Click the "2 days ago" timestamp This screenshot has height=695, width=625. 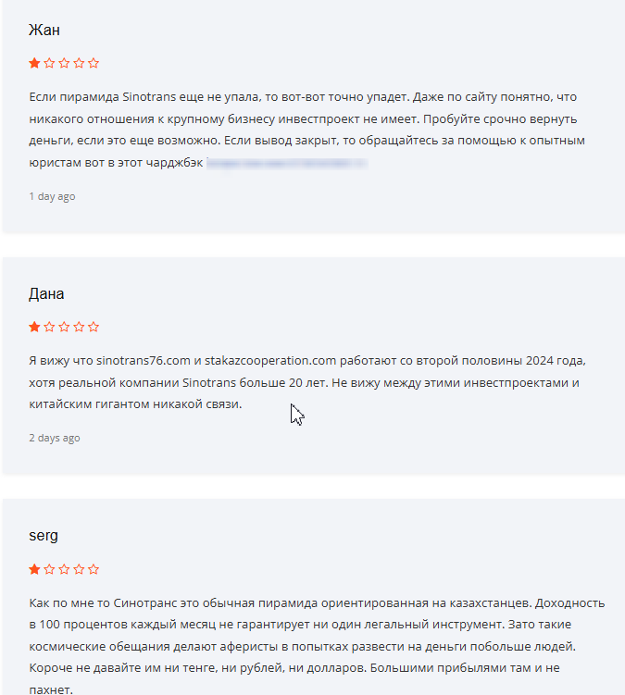tap(55, 438)
